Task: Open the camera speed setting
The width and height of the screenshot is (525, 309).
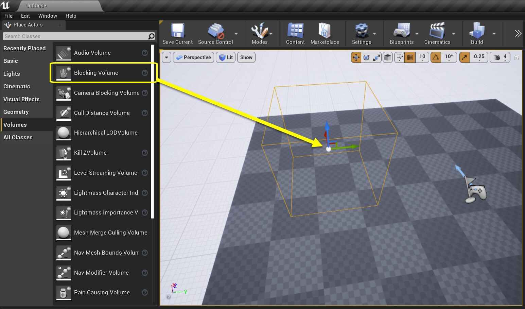Action: pos(500,57)
